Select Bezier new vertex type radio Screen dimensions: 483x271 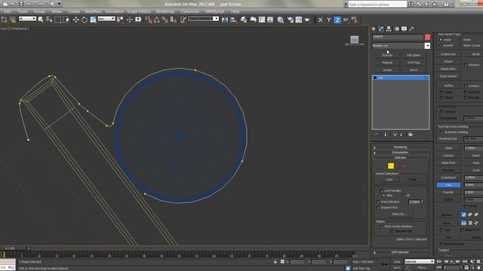460,40
